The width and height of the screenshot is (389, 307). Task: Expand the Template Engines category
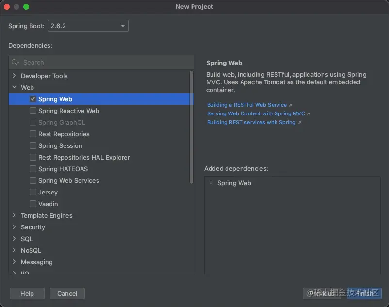pos(15,215)
